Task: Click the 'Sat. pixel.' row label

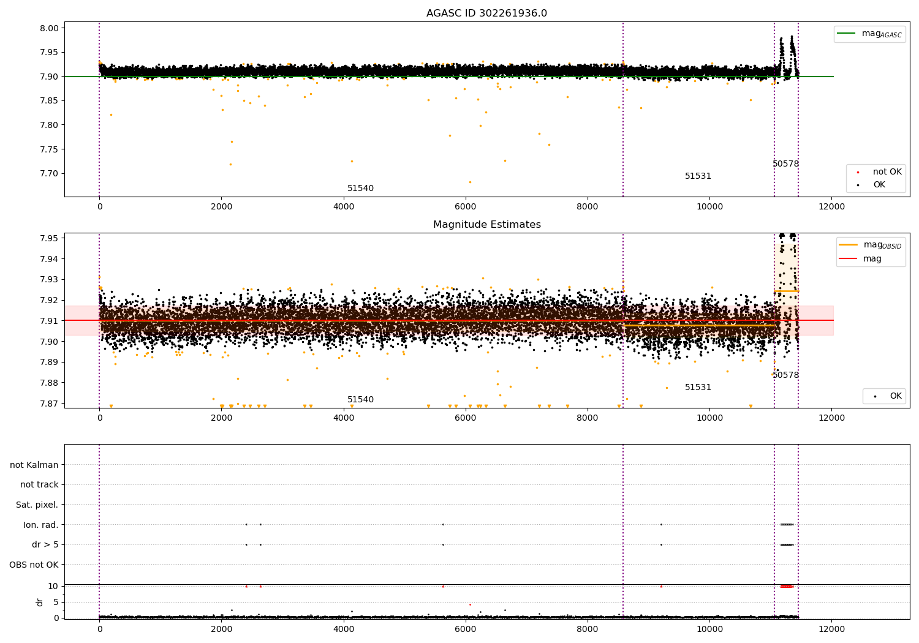Action: coord(37,505)
